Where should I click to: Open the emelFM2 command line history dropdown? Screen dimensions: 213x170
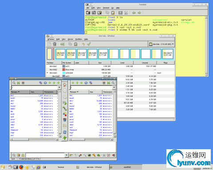(x=67, y=155)
